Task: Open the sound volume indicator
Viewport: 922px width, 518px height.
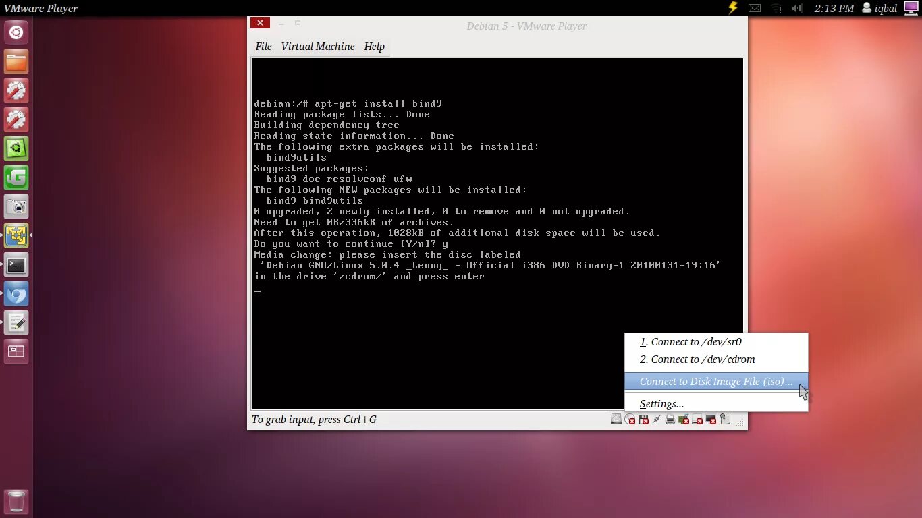Action: pyautogui.click(x=797, y=8)
